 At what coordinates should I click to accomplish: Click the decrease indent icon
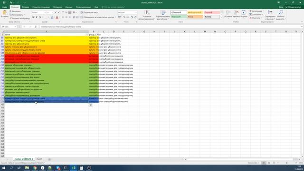(74, 17)
